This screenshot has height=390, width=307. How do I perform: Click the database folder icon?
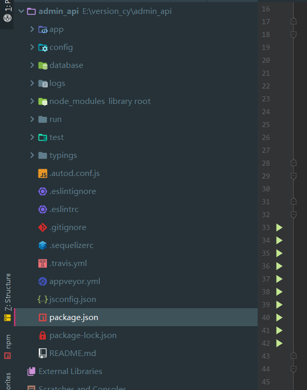pyautogui.click(x=43, y=66)
